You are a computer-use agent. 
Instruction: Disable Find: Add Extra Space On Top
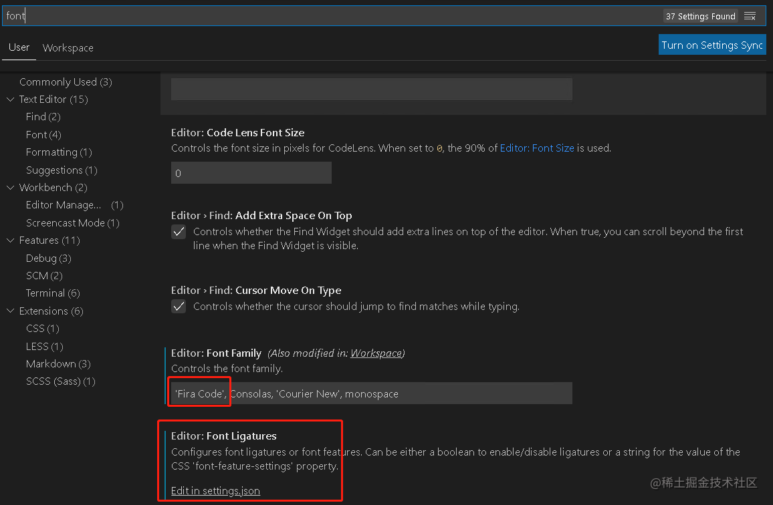click(x=179, y=232)
